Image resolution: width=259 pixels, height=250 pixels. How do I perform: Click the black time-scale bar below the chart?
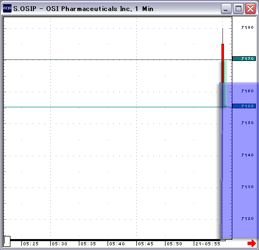click(x=115, y=240)
